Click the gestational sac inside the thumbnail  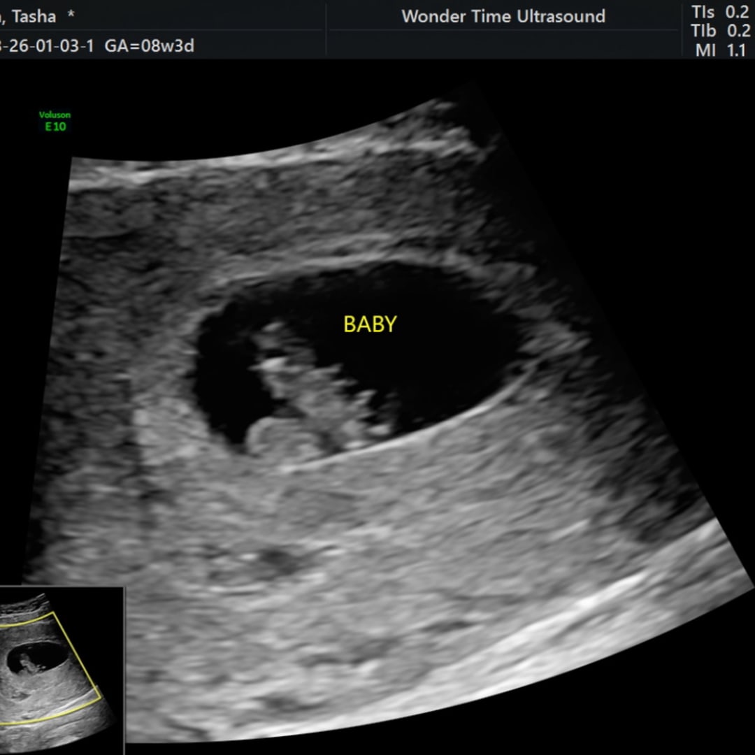[36, 661]
